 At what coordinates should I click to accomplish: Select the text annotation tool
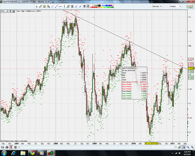72,7
